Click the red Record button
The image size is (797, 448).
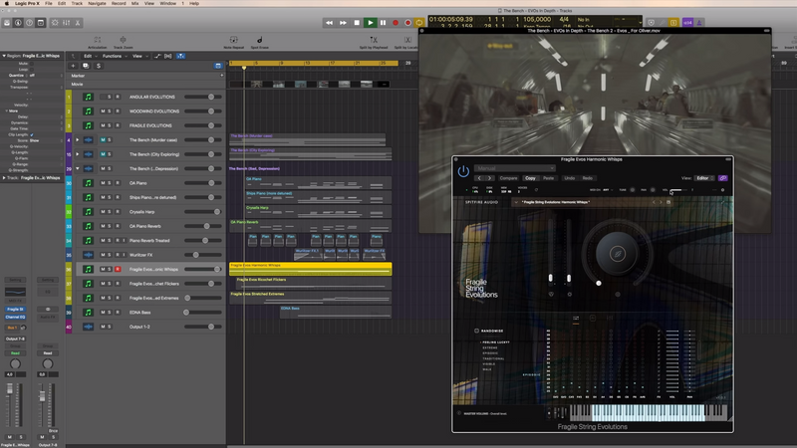coord(396,22)
